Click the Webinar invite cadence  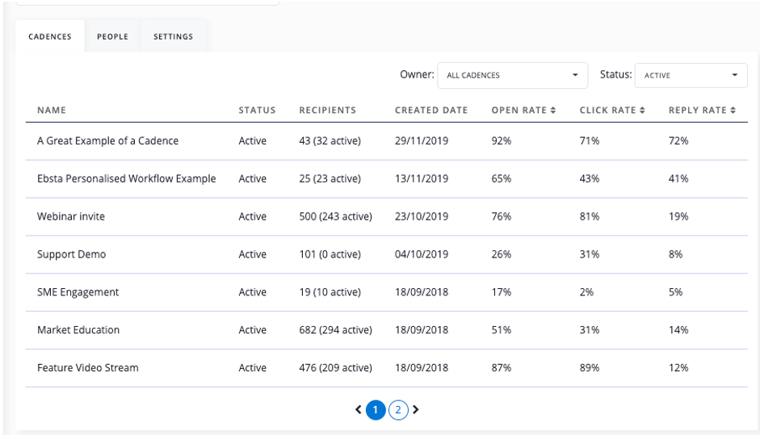(x=71, y=217)
